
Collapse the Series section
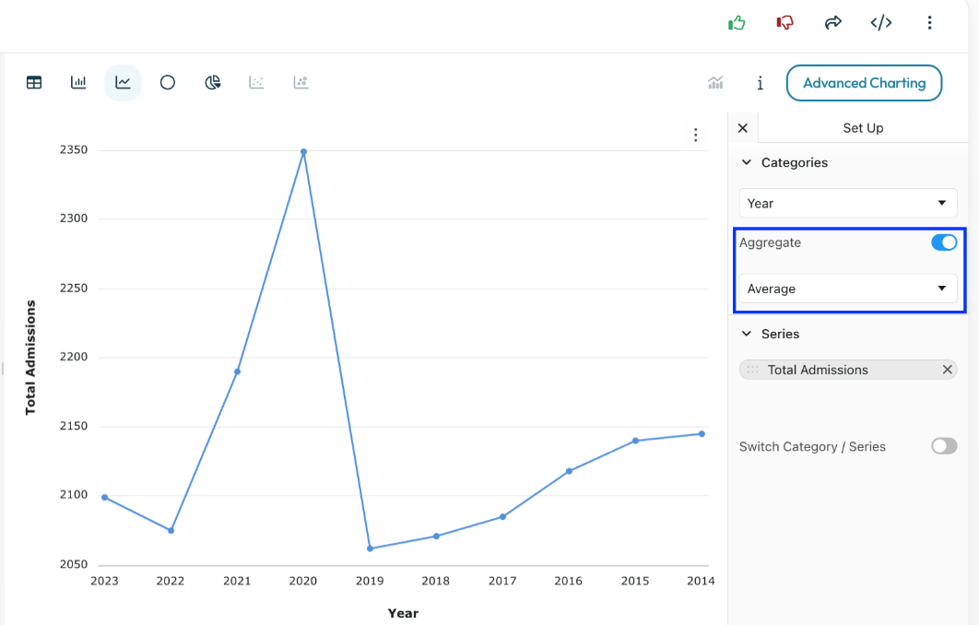point(747,334)
